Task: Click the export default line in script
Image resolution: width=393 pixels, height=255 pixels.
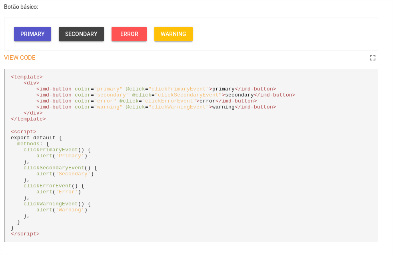Action: coord(36,138)
